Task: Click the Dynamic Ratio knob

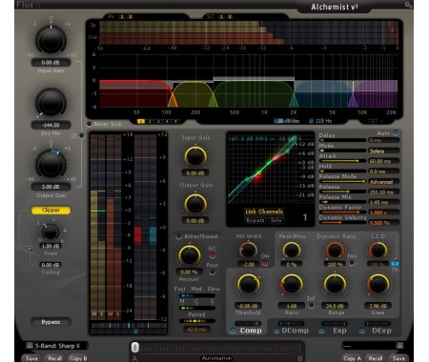Action: click(335, 251)
